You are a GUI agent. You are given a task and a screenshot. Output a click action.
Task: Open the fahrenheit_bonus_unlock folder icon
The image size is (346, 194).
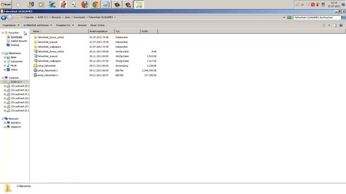pyautogui.click(x=35, y=37)
